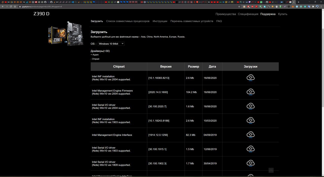Bookmark this page with the star icon
This screenshot has height=177, width=324.
pyautogui.click(x=239, y=7)
